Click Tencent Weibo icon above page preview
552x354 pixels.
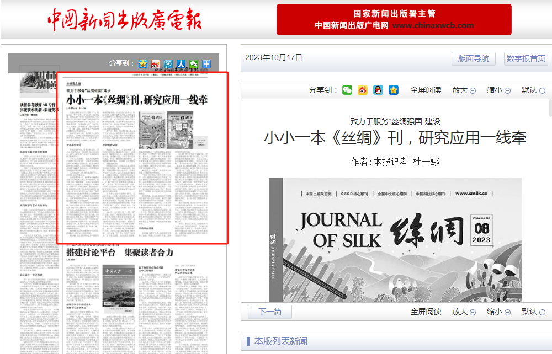click(168, 63)
